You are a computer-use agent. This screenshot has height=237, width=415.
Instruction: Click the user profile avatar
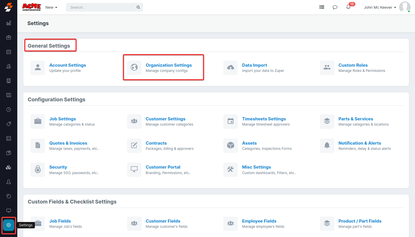(405, 7)
